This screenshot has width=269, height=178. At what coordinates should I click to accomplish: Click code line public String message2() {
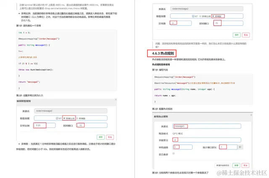pyautogui.click(x=34, y=45)
